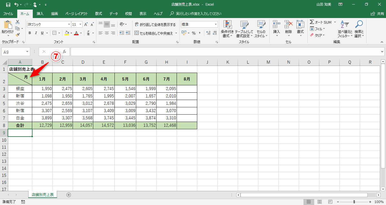Decrease indent of cell contents
386x205 pixels.
tap(122, 33)
